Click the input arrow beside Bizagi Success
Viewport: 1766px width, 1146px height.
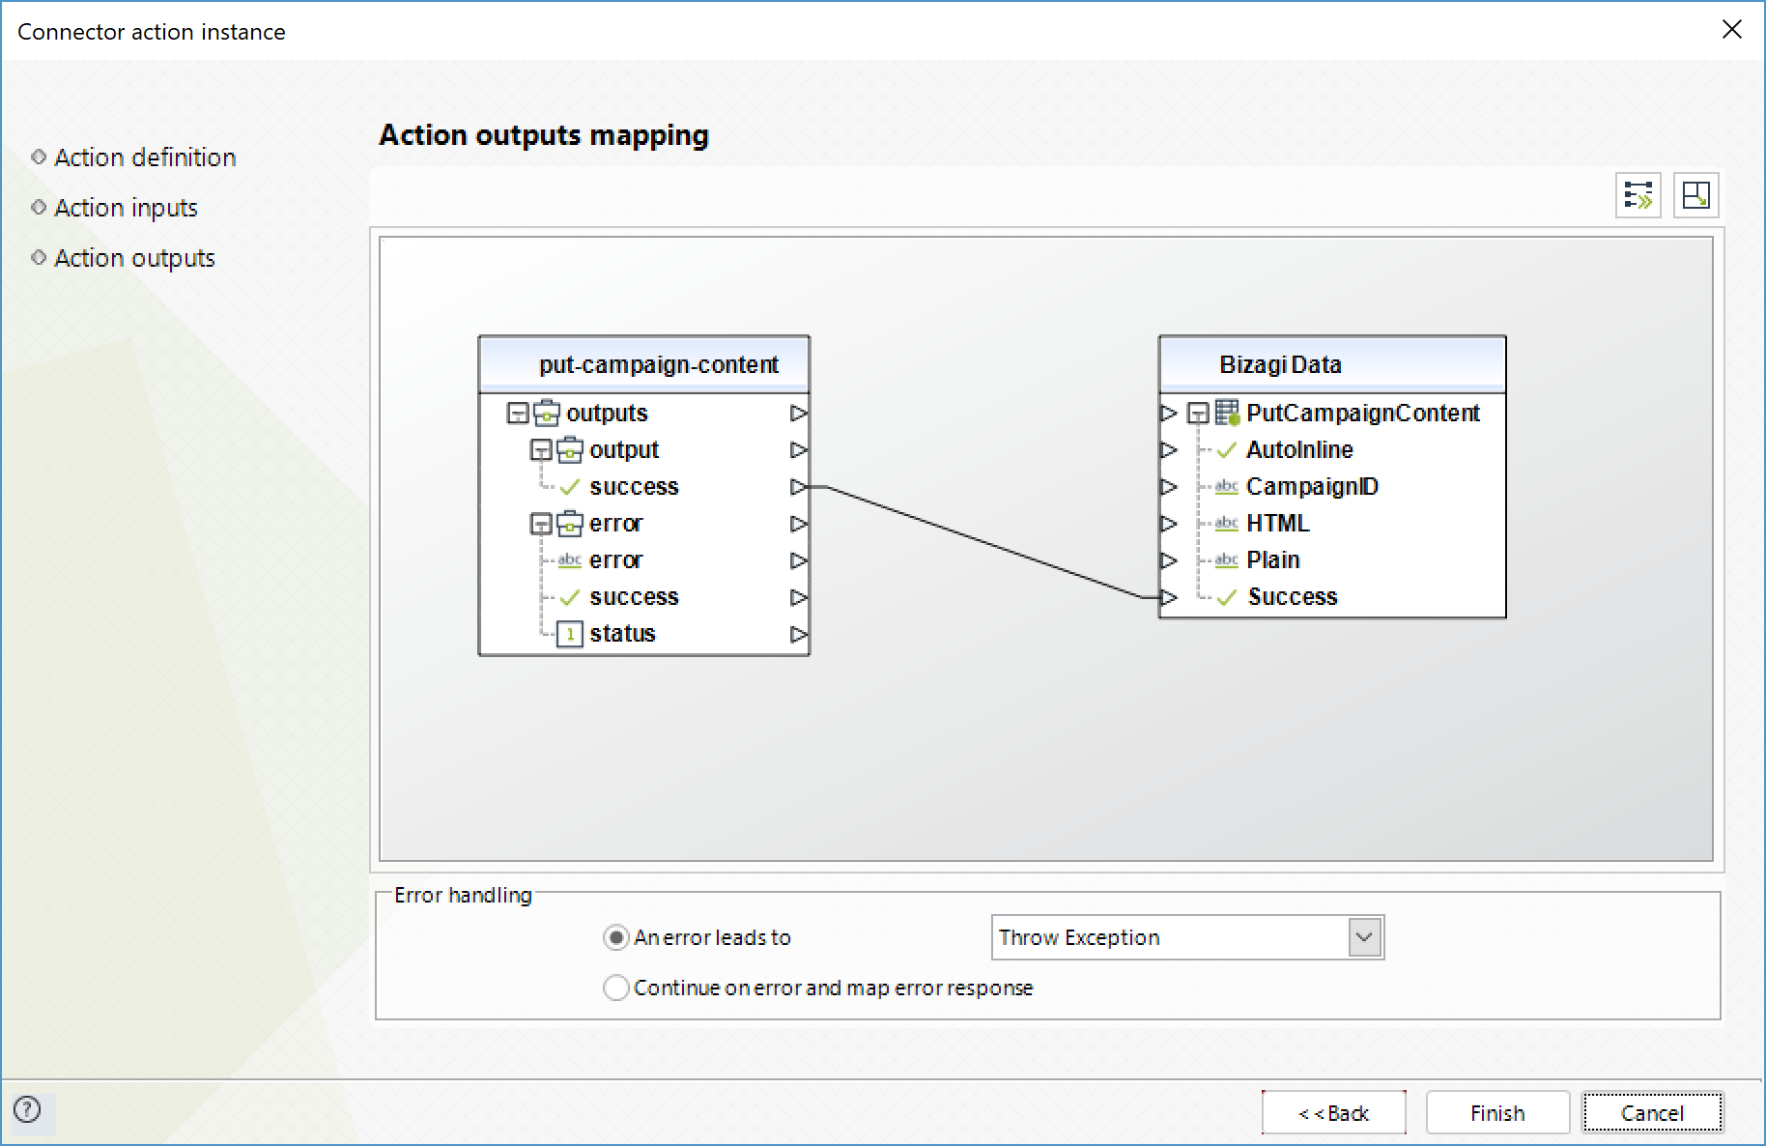click(1169, 597)
